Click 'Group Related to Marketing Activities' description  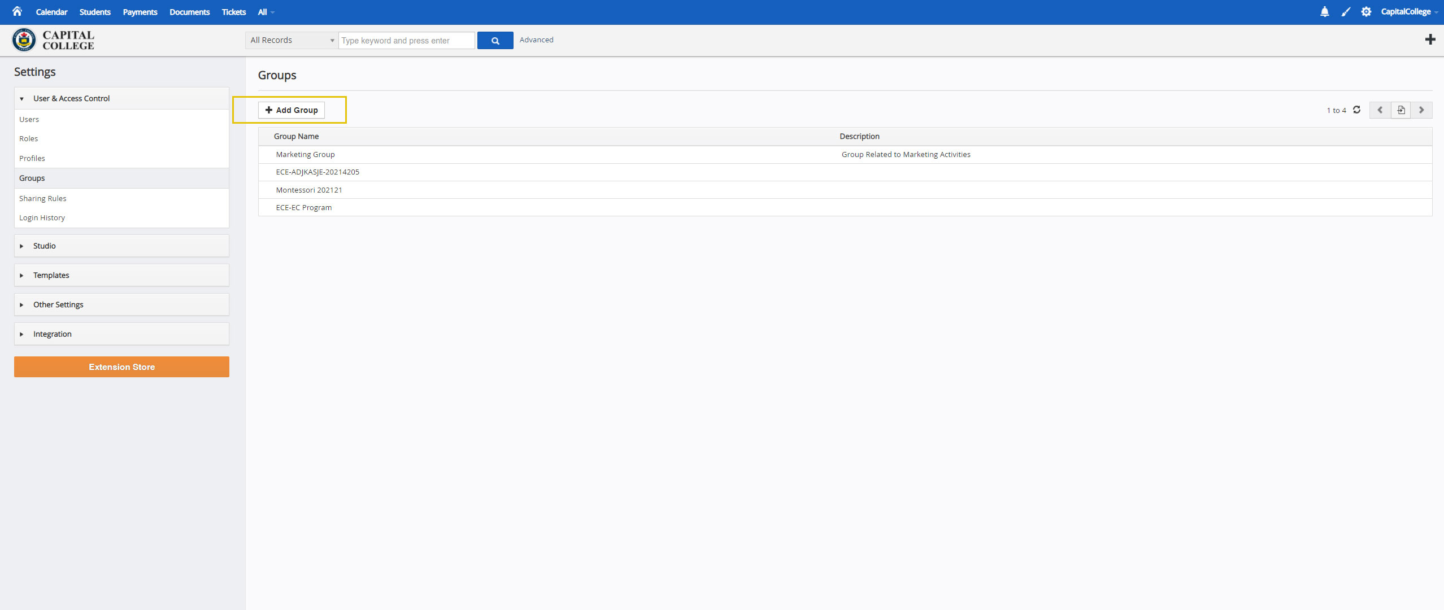point(906,154)
